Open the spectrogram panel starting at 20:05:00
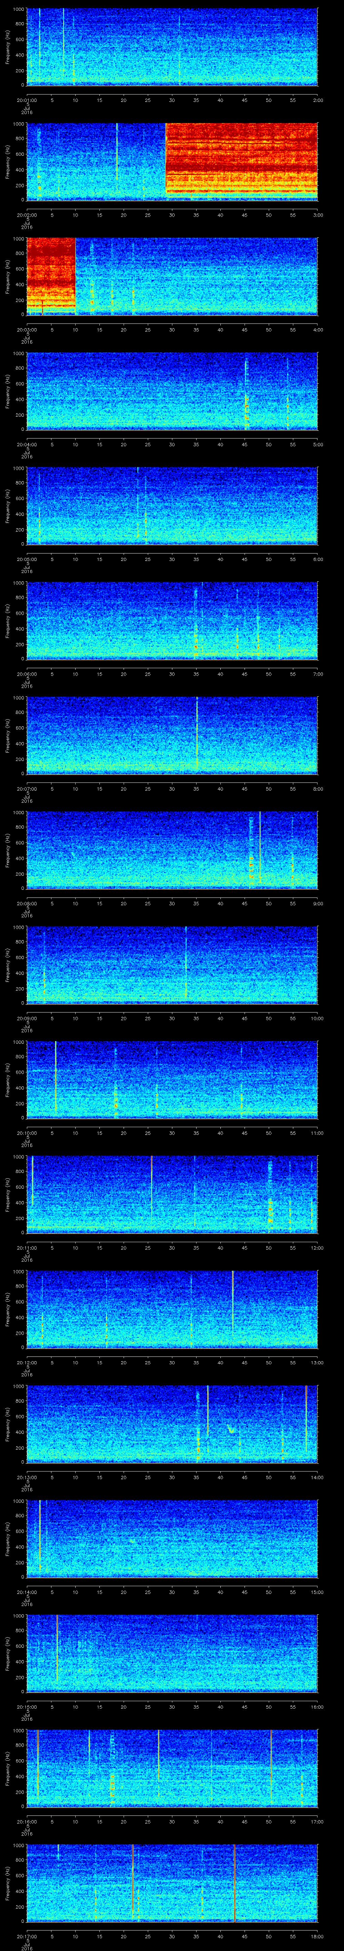The height and width of the screenshot is (1951, 344). point(172,506)
